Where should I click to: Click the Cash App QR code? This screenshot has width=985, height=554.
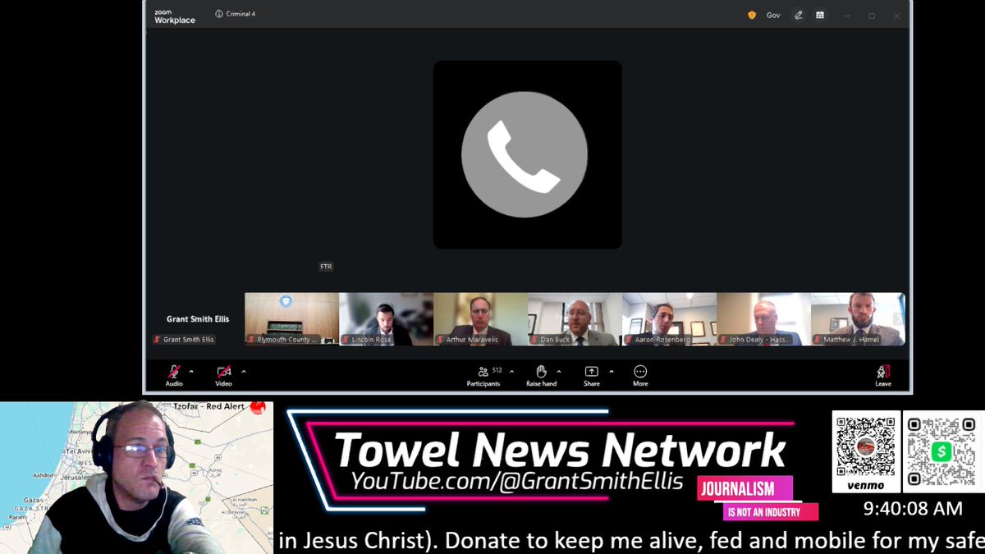click(x=940, y=451)
